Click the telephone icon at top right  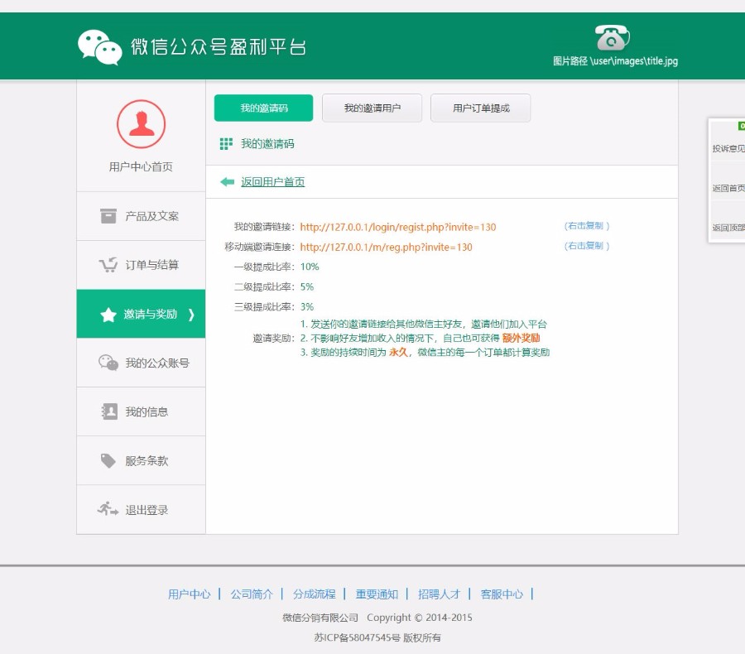click(612, 37)
